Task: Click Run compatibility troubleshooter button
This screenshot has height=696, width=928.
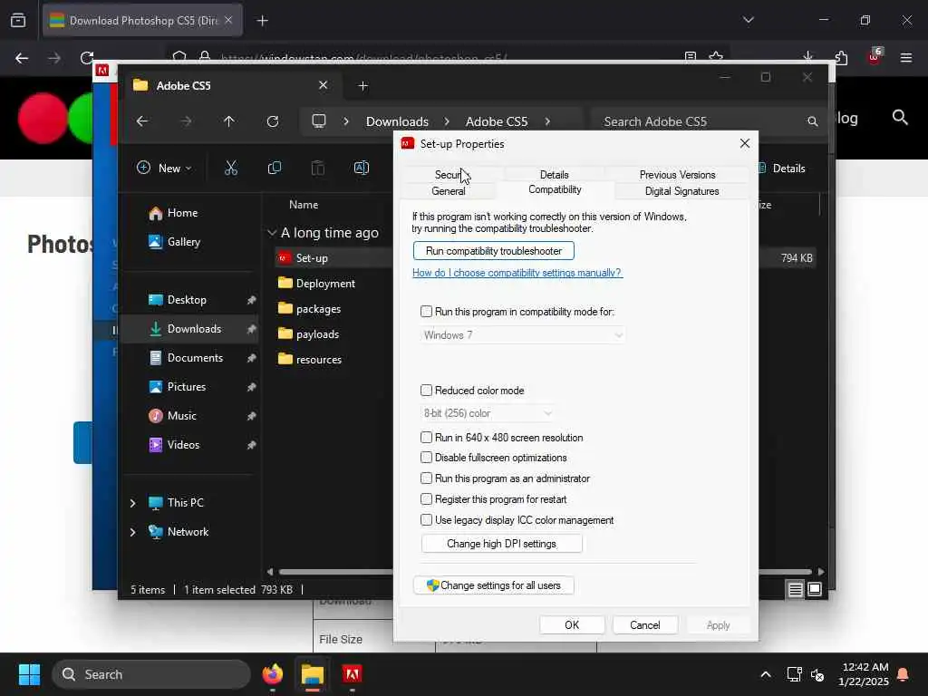Action: [494, 250]
